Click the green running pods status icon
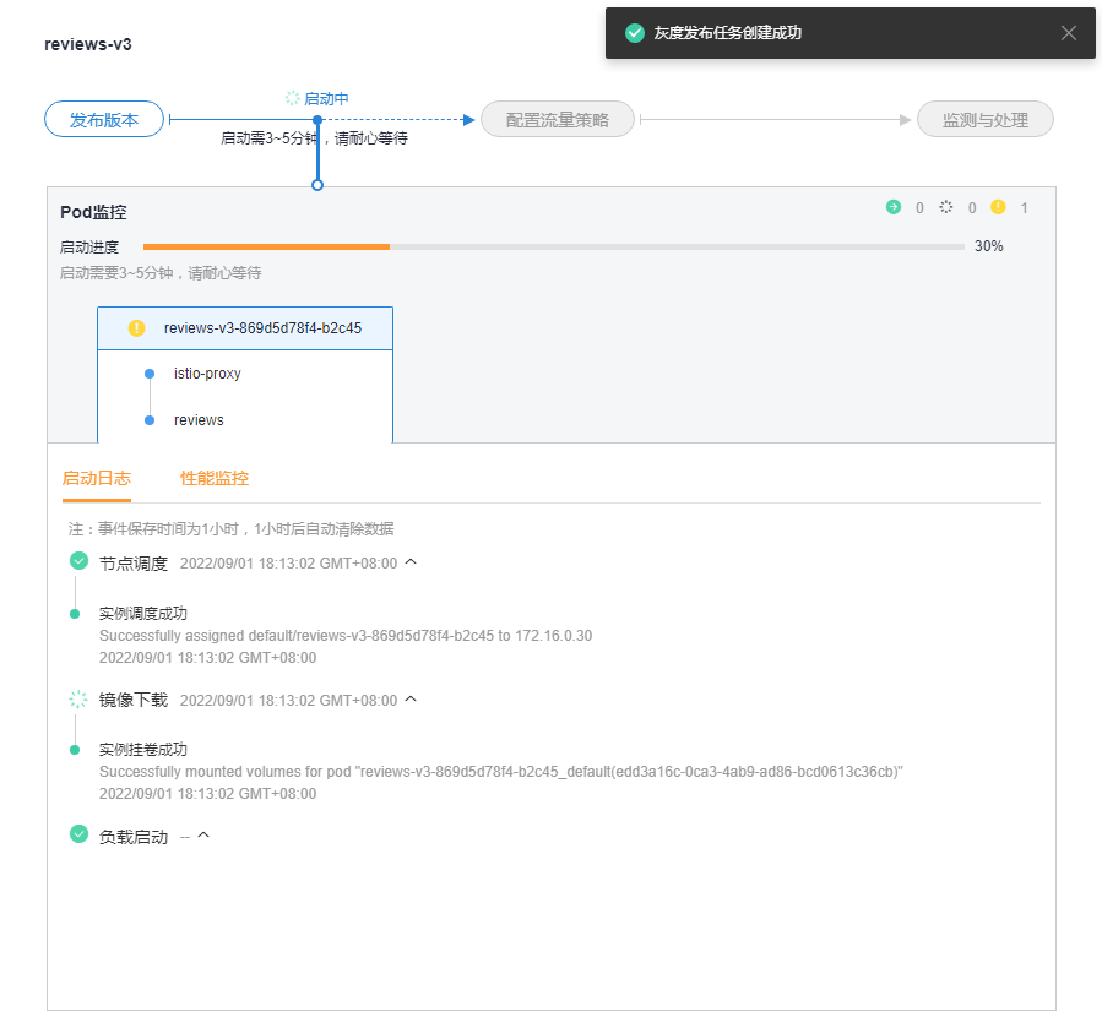 894,207
